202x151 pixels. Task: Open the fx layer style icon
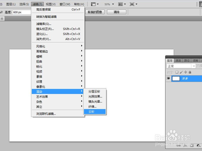[185, 145]
